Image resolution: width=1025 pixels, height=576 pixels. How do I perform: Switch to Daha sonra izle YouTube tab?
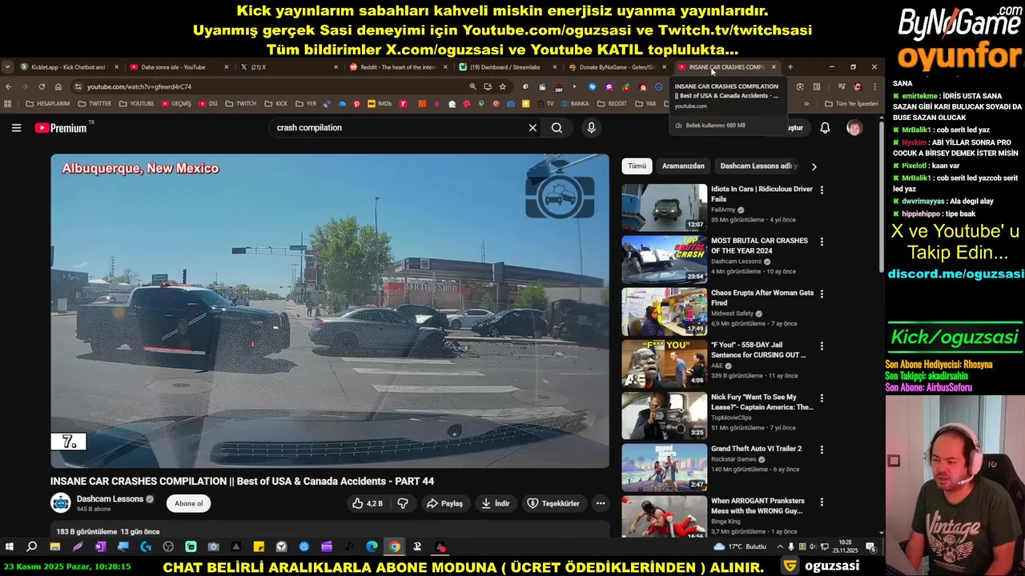[x=179, y=67]
